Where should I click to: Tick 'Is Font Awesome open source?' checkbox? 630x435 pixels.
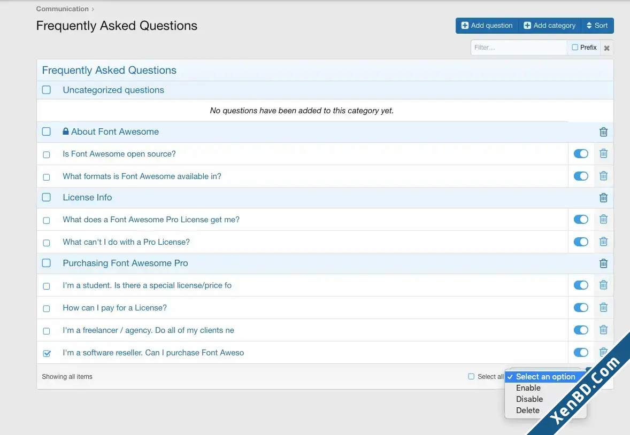(x=47, y=154)
